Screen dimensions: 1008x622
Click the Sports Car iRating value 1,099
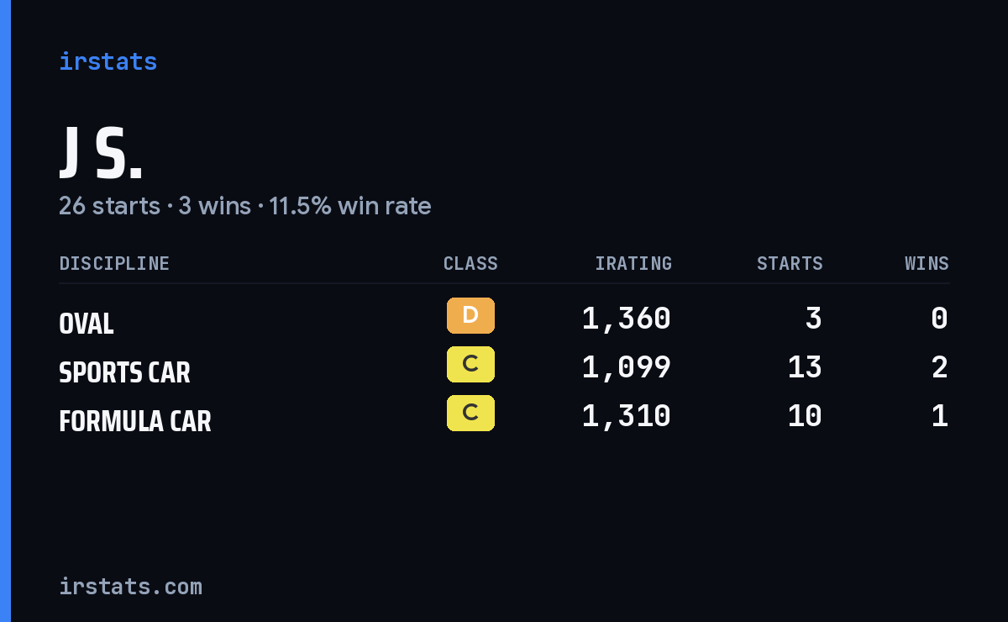click(x=627, y=367)
